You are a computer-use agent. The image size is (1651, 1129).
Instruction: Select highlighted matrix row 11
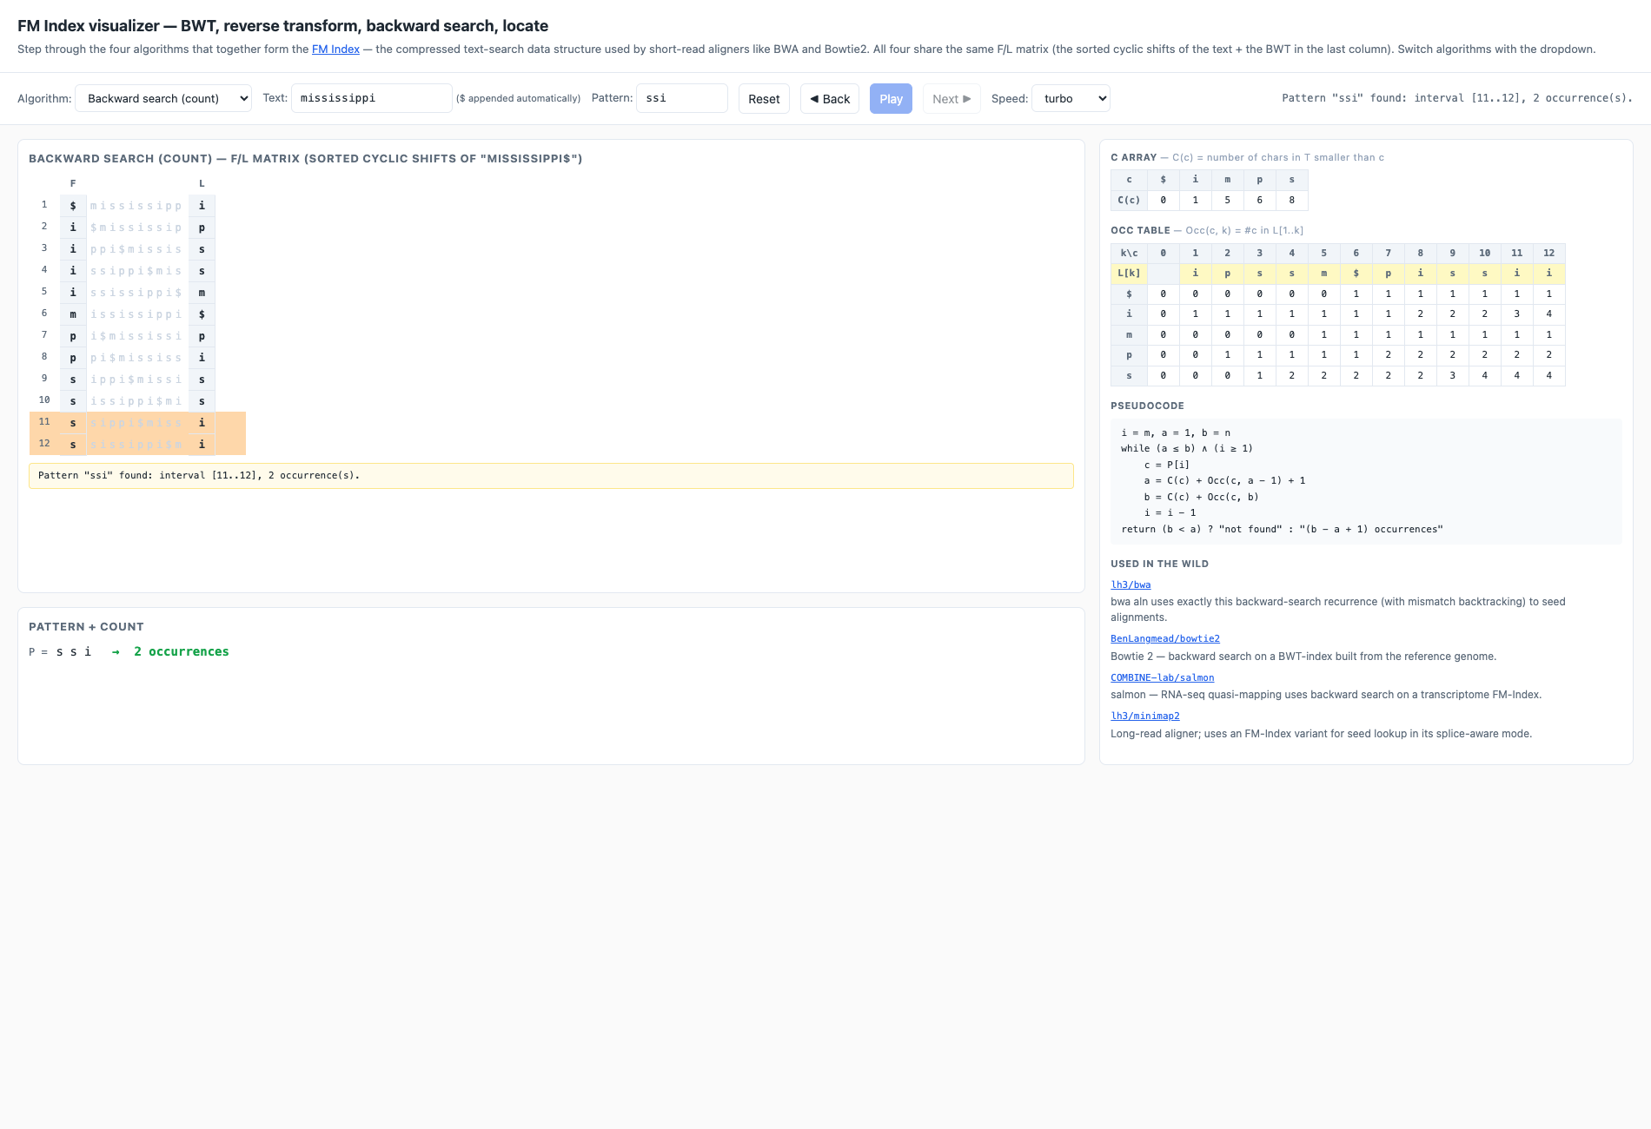point(137,423)
